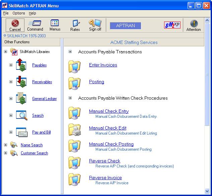Click the Manual Check Posting folder icon
This screenshot has height=196, width=212.
point(74,146)
